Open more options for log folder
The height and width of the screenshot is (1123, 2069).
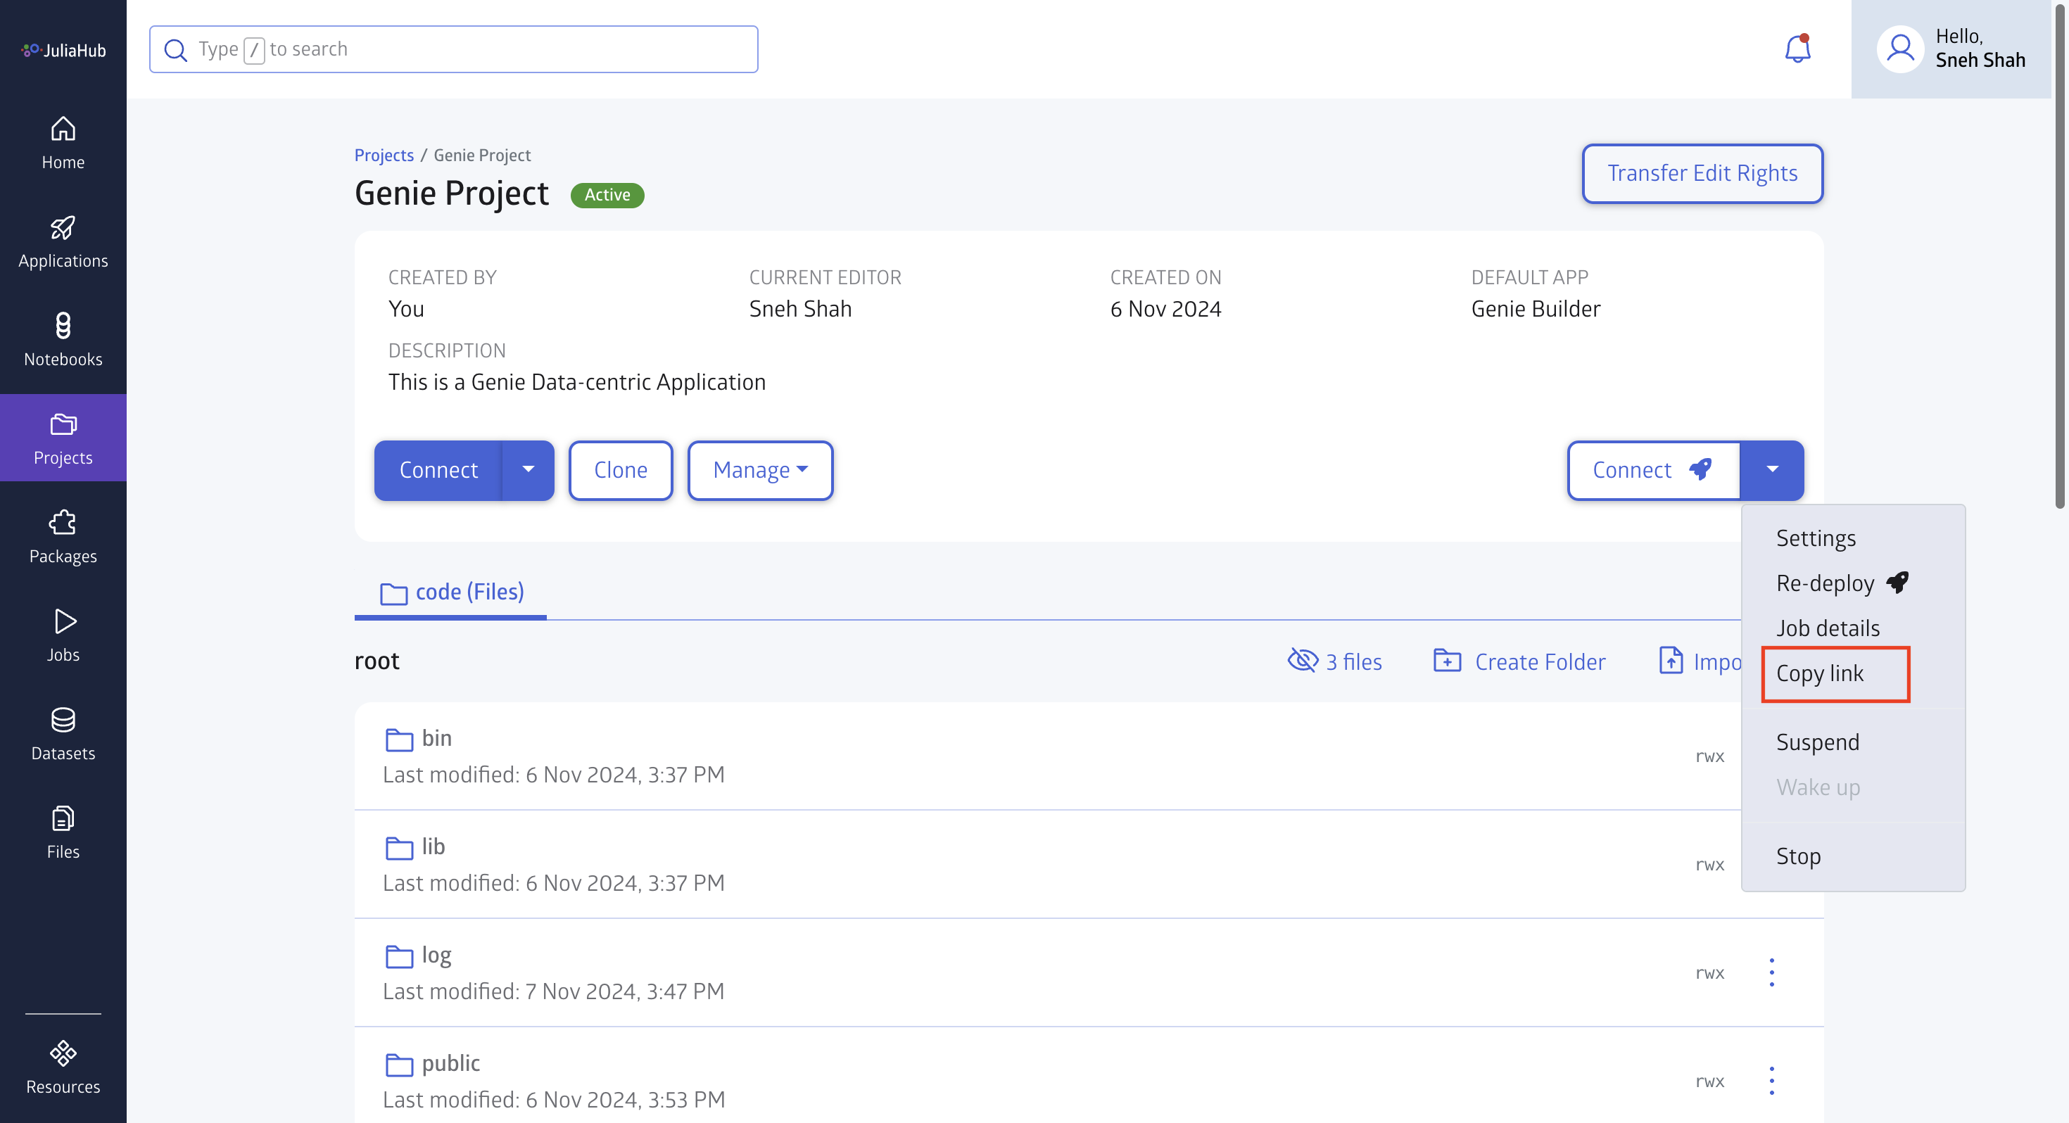pyautogui.click(x=1772, y=973)
